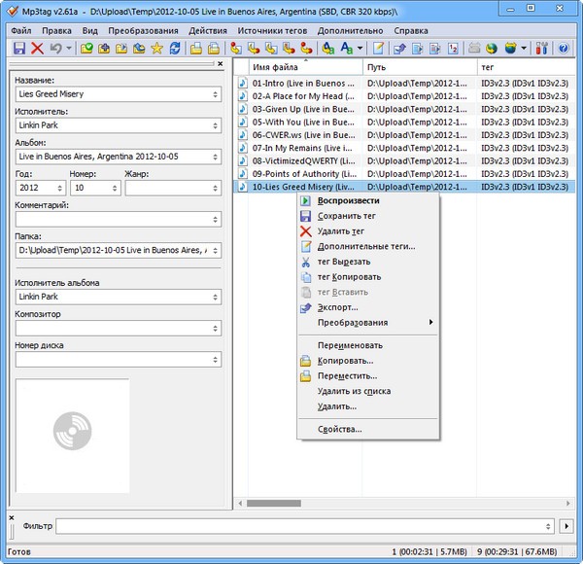Expand the Жанр dropdown field
Viewport: 583px width, 564px height.
(x=214, y=188)
